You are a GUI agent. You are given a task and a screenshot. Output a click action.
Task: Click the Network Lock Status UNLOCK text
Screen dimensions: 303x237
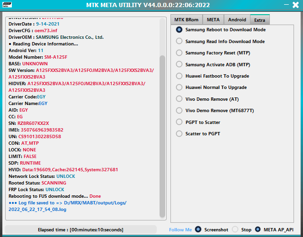pyautogui.click(x=66, y=176)
